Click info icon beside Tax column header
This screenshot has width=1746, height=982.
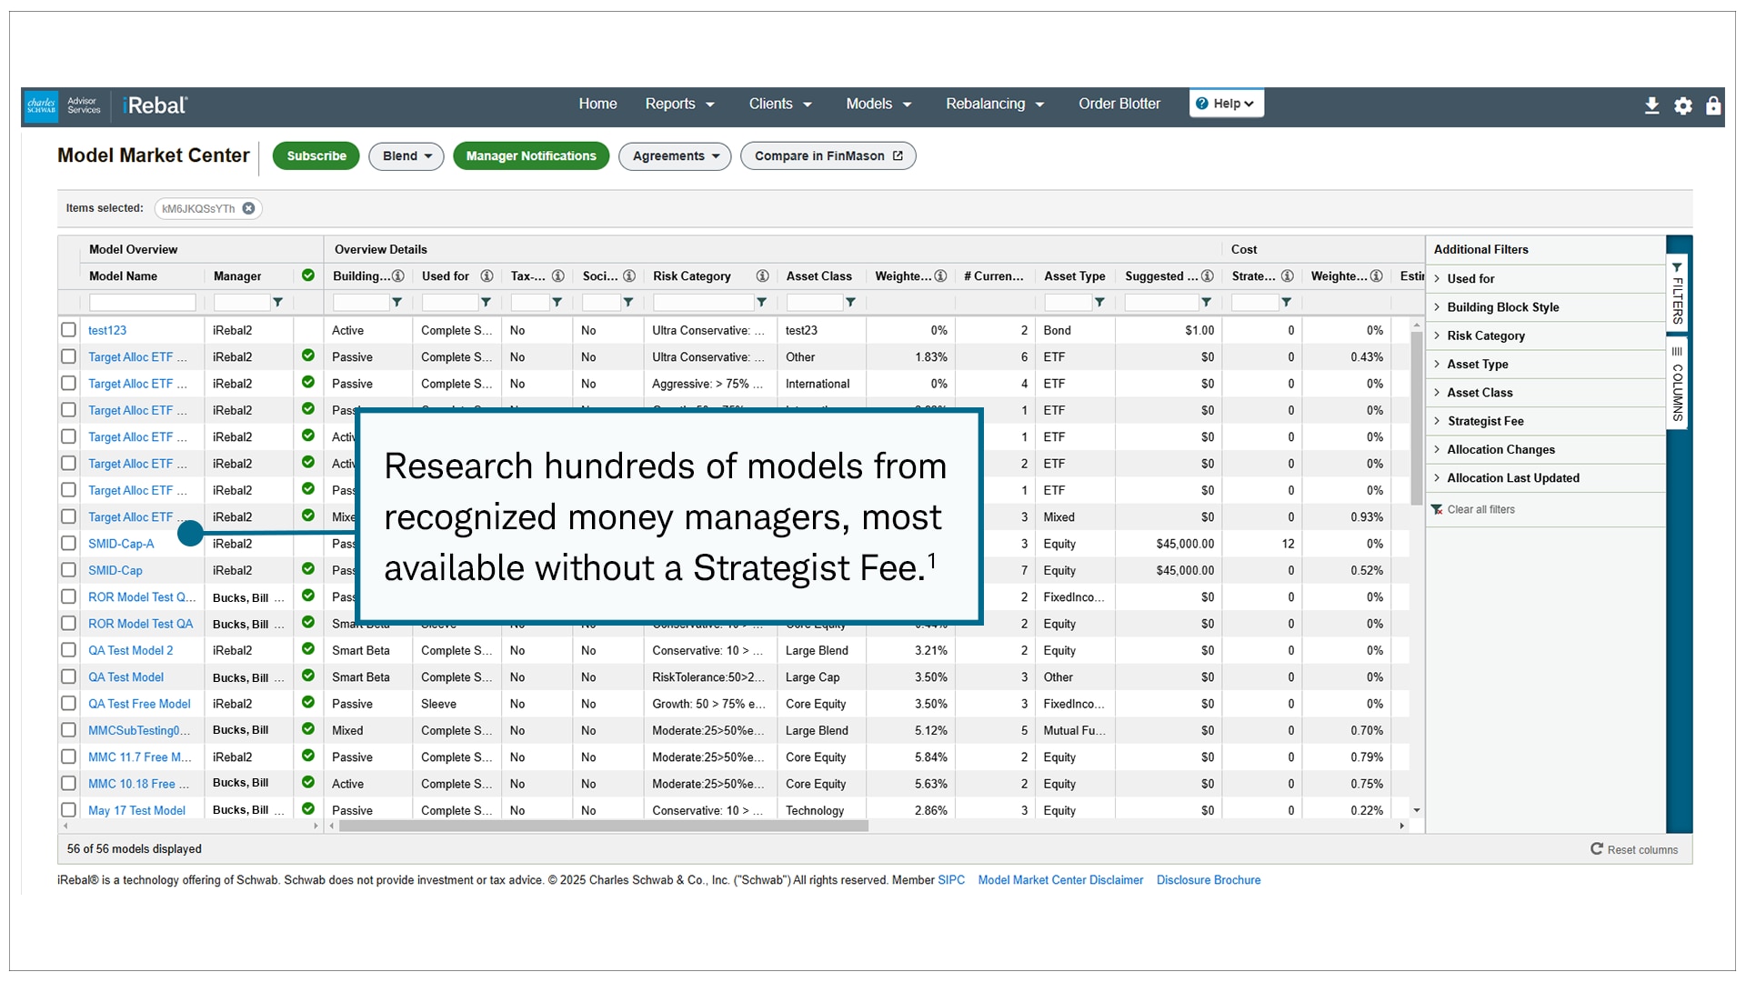558,276
